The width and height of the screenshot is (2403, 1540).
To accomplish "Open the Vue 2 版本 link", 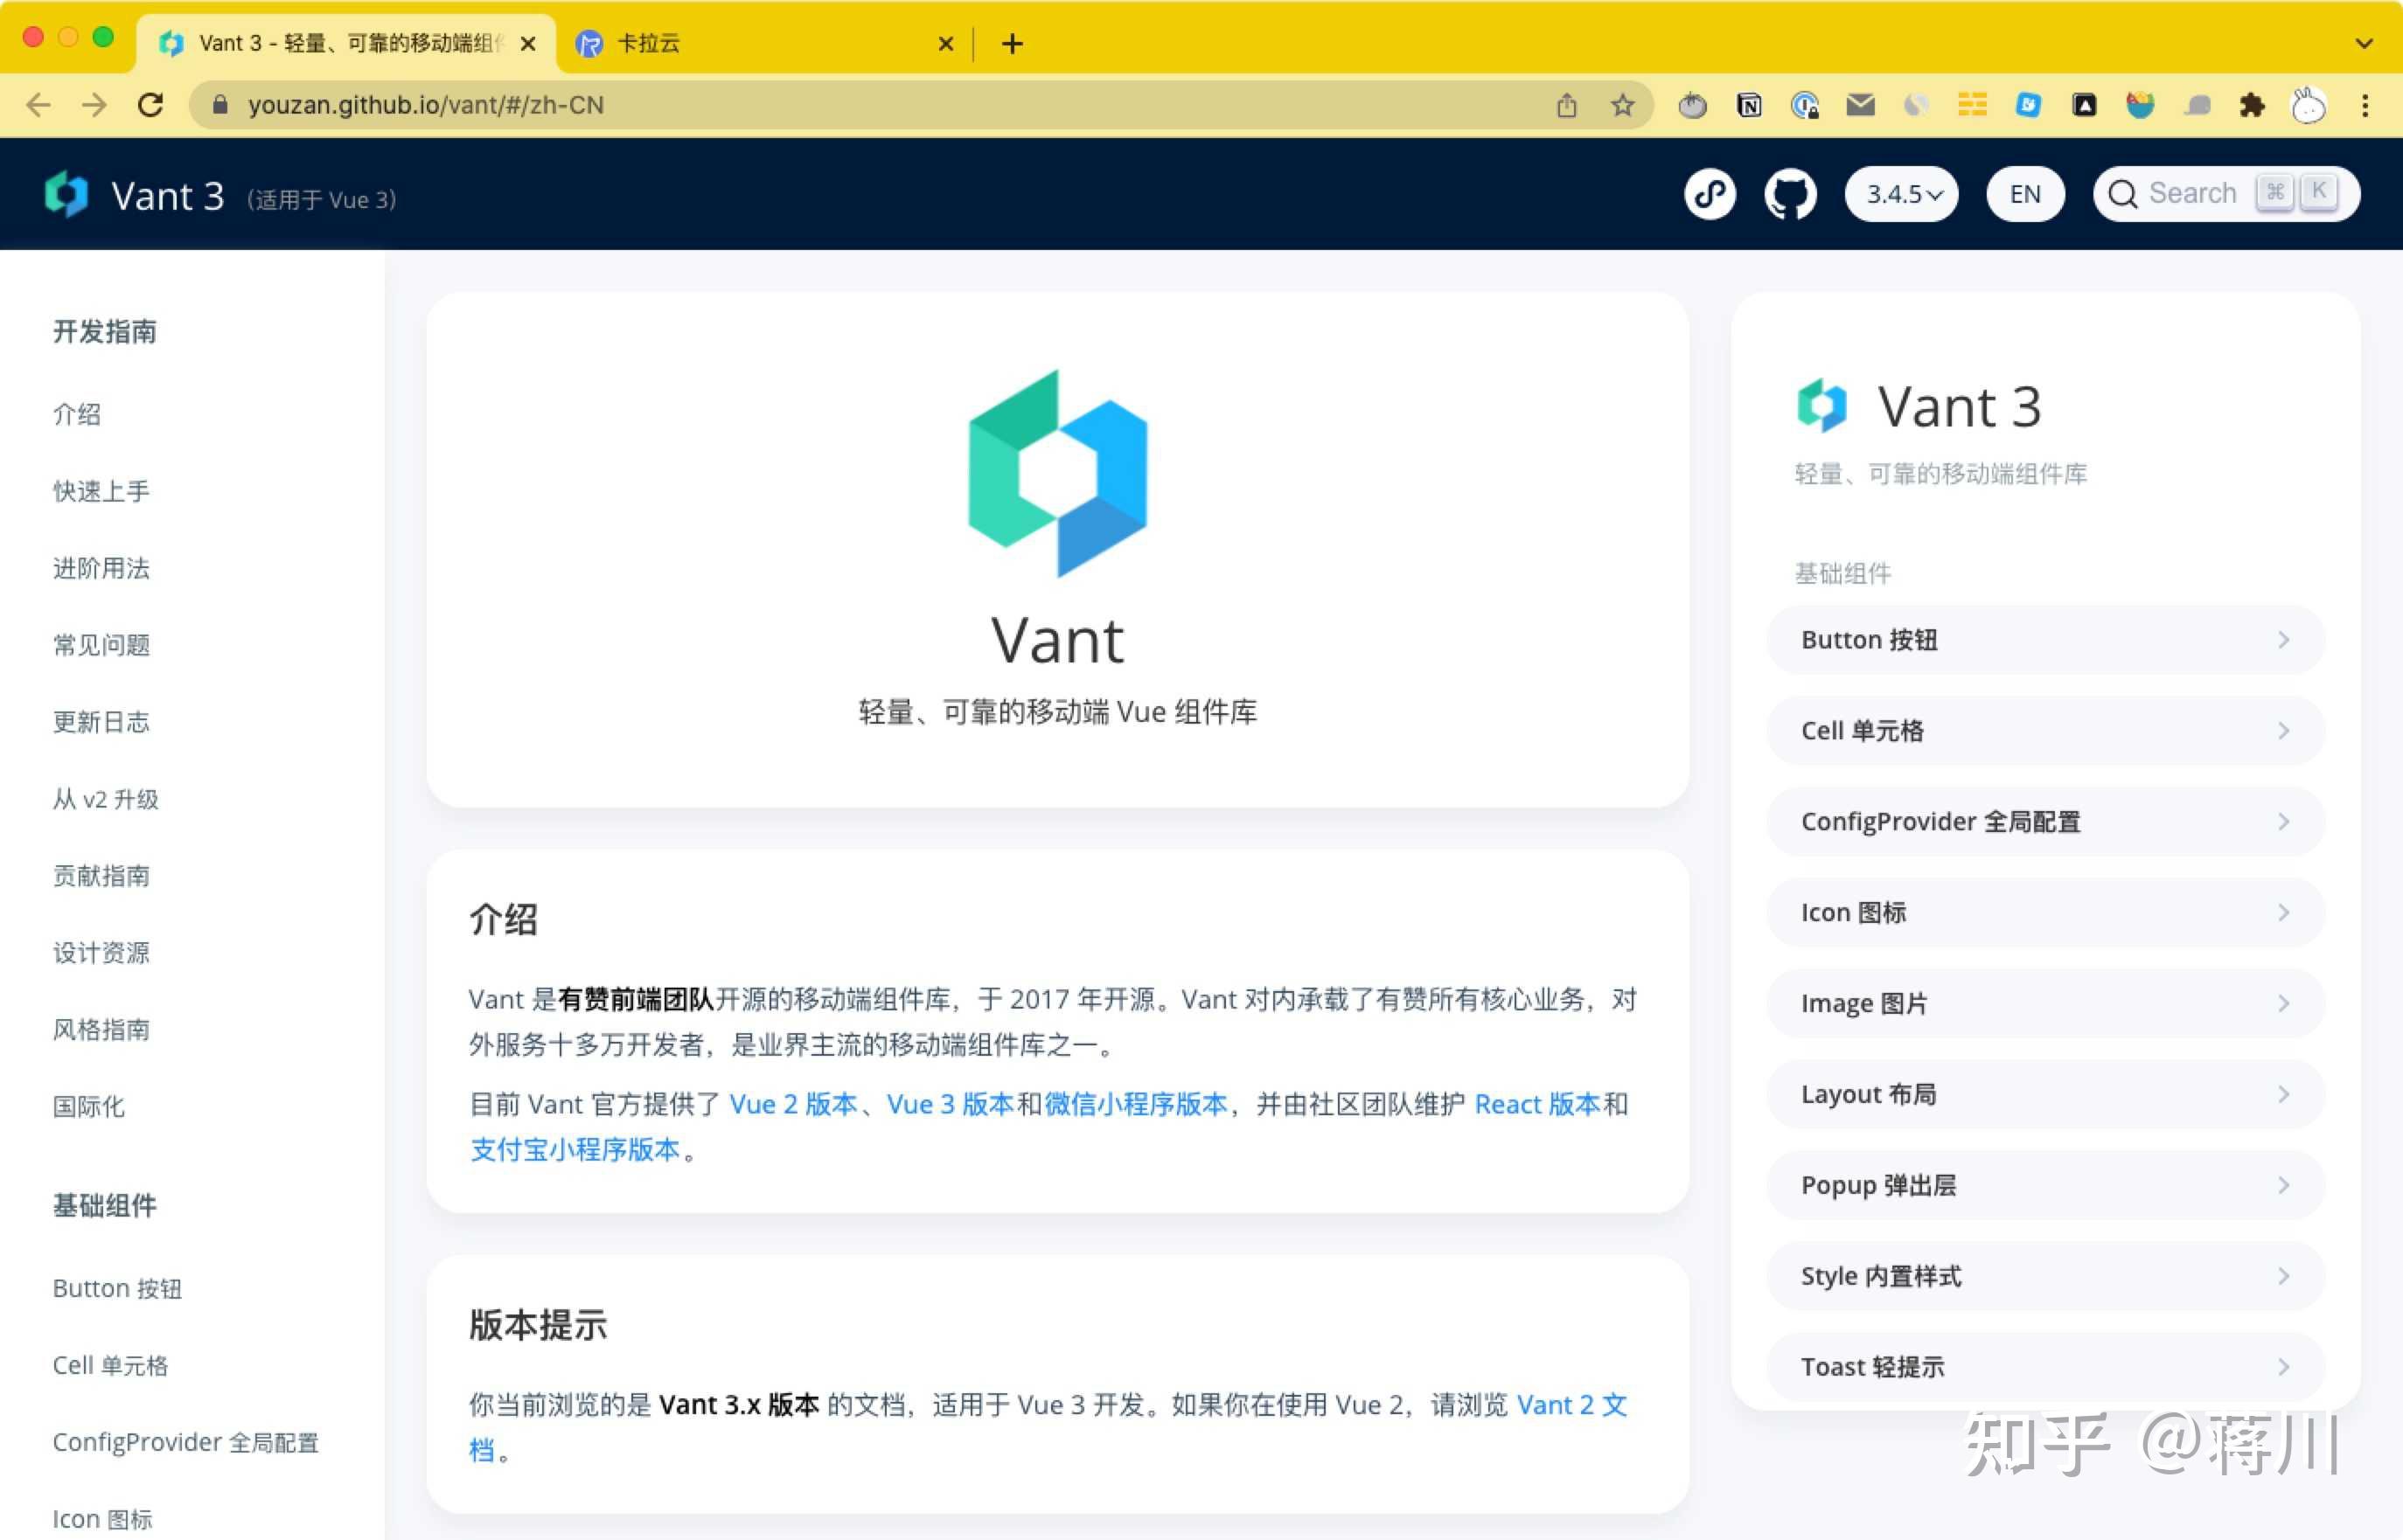I will coord(794,1104).
